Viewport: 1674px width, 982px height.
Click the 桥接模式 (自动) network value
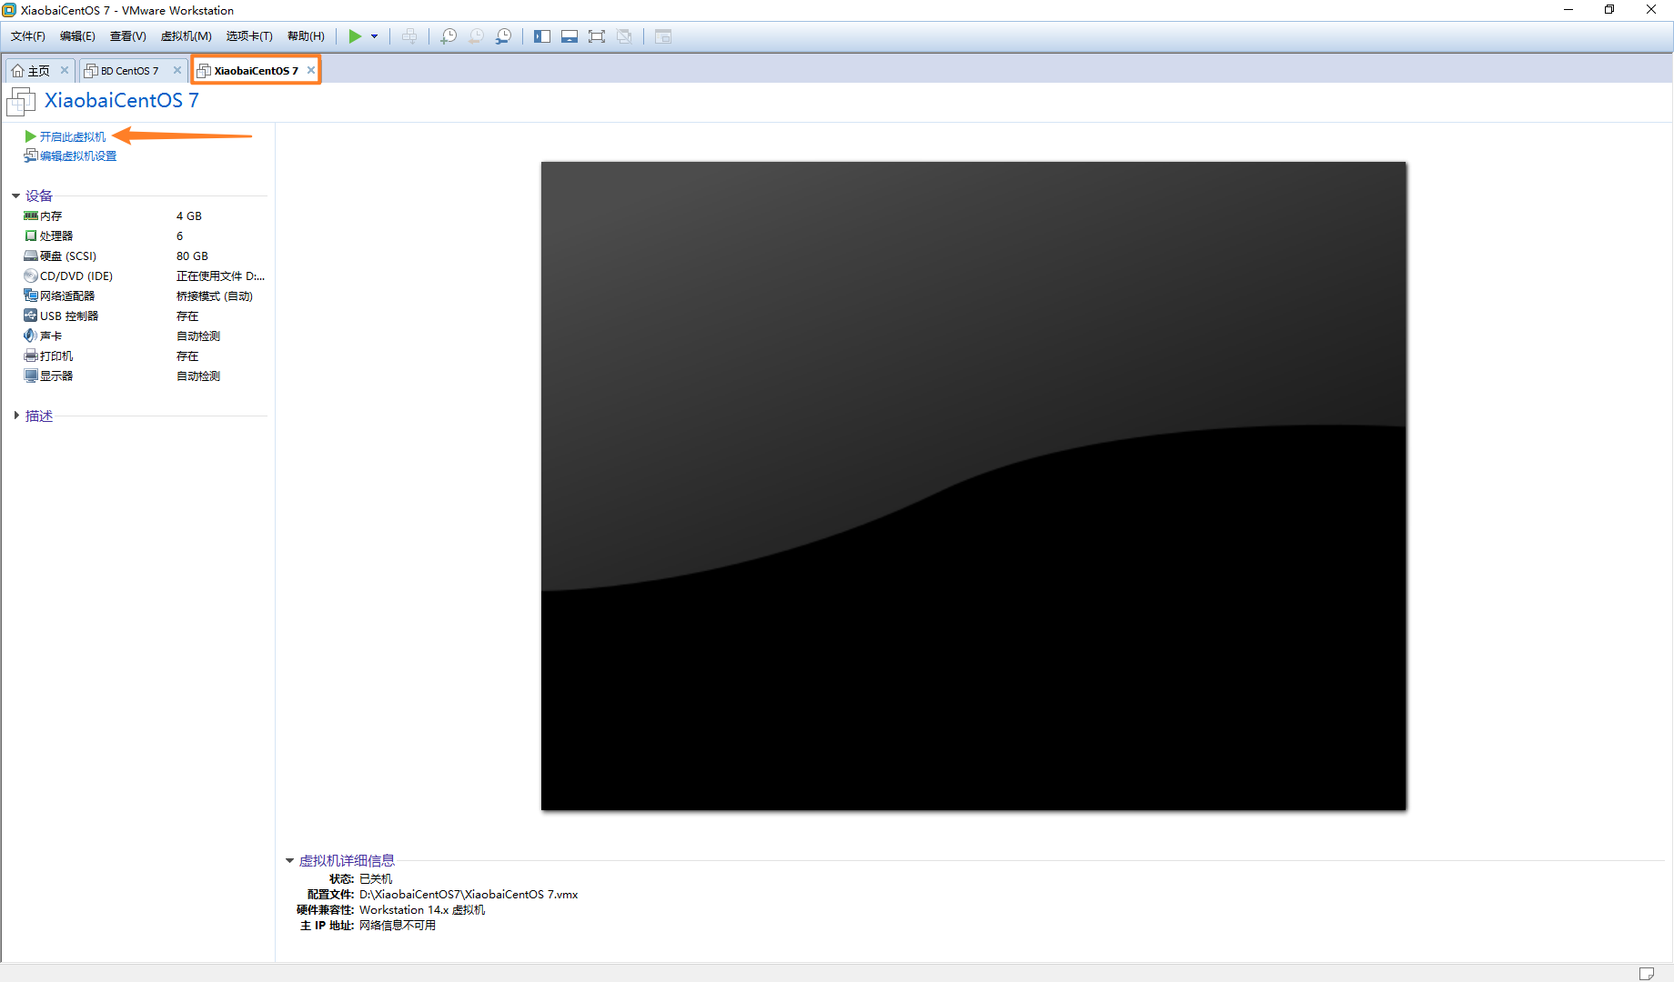tap(215, 296)
